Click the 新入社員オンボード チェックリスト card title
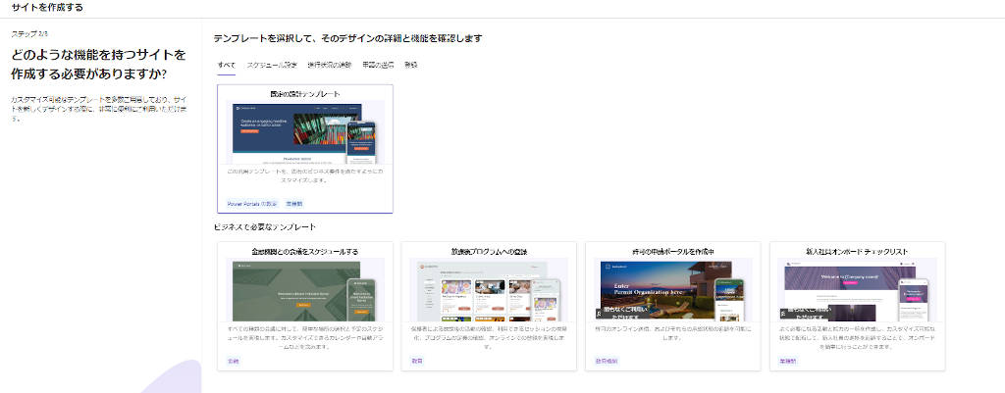This screenshot has width=1005, height=393. coord(857,252)
